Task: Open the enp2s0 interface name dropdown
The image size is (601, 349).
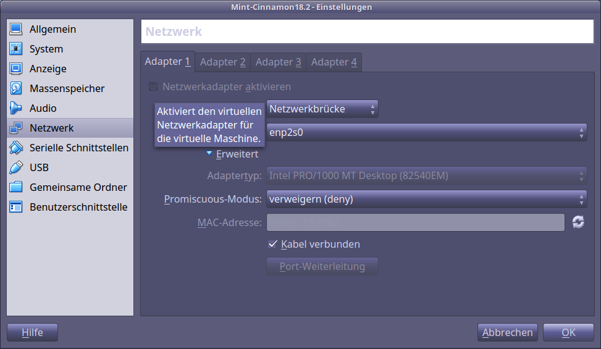Action: click(427, 132)
